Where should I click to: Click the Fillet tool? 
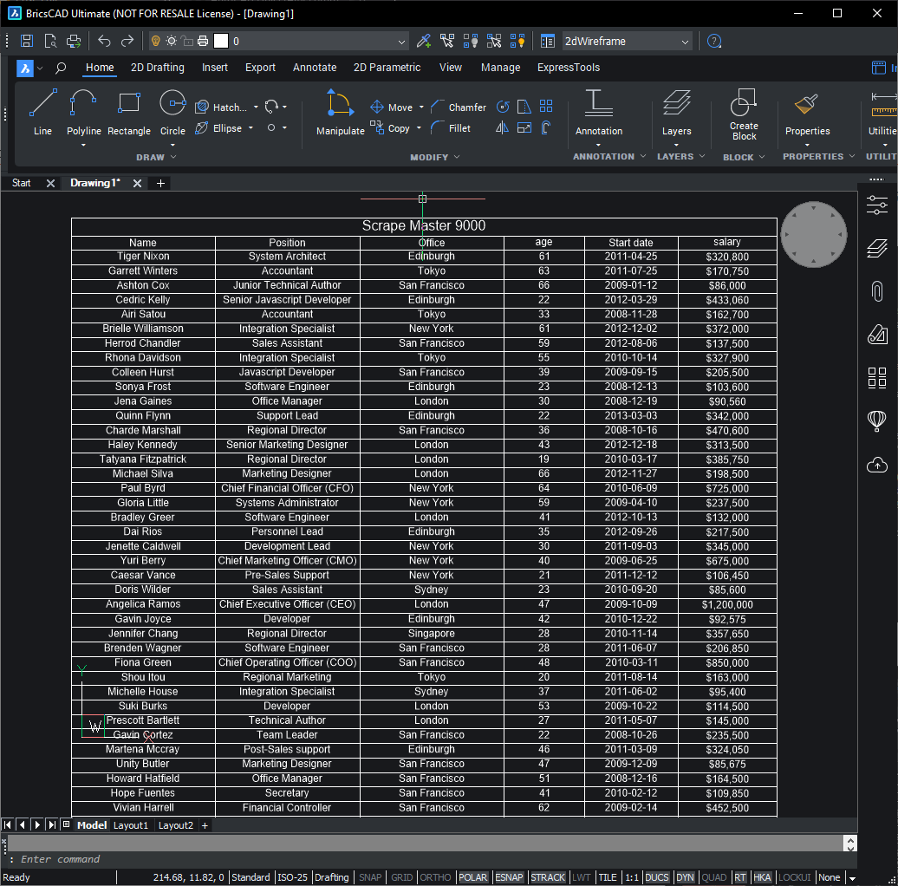451,128
